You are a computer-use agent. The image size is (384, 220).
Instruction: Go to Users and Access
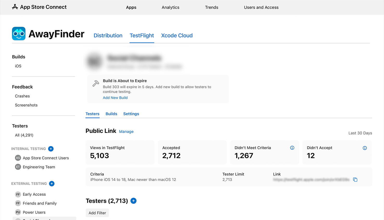tap(261, 7)
